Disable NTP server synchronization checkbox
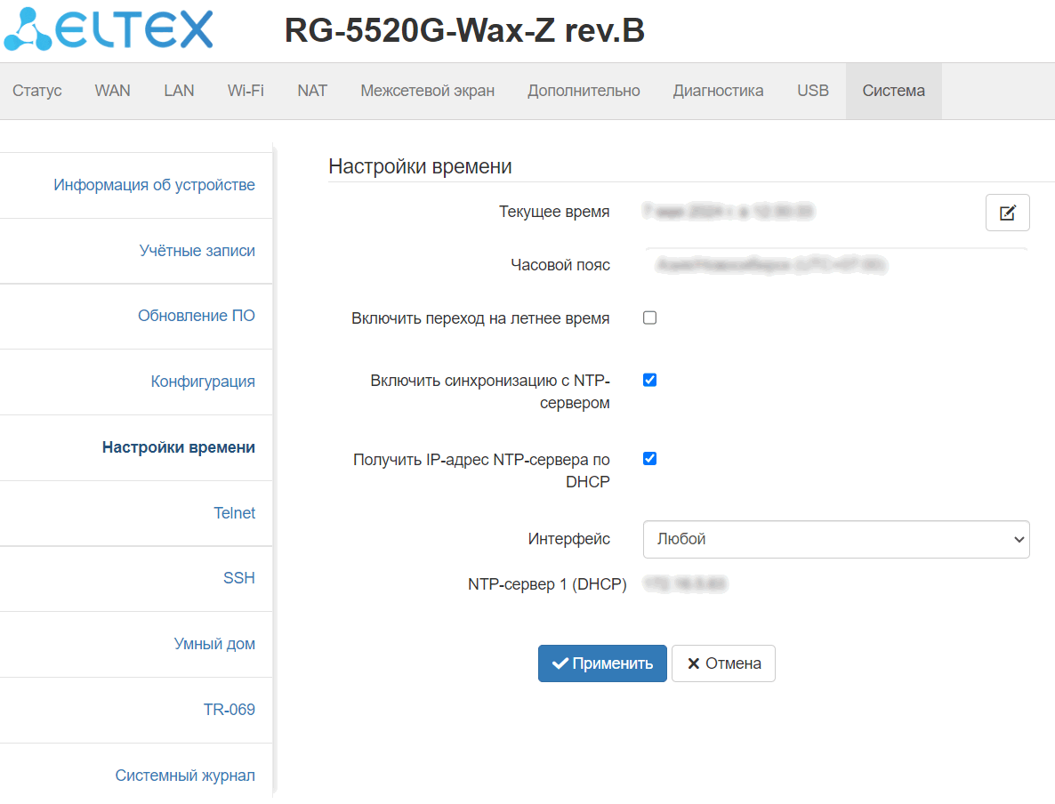 tap(650, 380)
